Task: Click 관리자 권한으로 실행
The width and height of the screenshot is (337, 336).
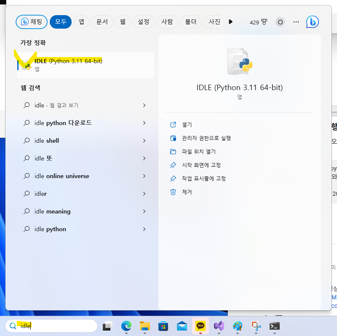Action: (206, 138)
